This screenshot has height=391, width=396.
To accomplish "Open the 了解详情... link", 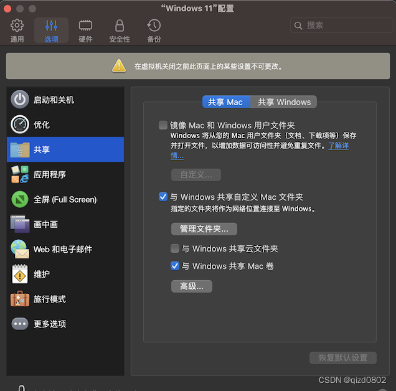I will click(x=339, y=146).
